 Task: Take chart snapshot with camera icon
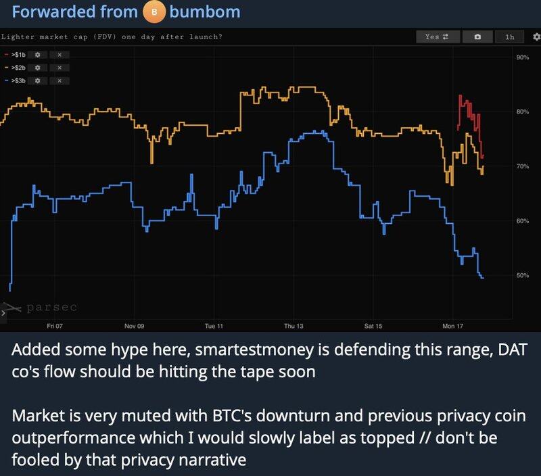[x=477, y=37]
